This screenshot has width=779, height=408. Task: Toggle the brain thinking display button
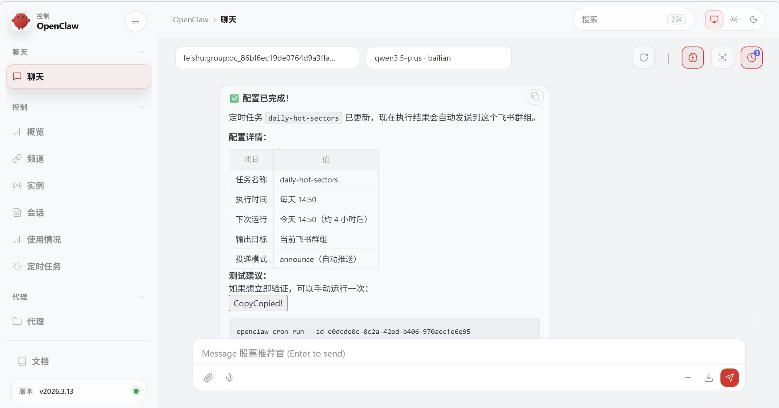(693, 58)
